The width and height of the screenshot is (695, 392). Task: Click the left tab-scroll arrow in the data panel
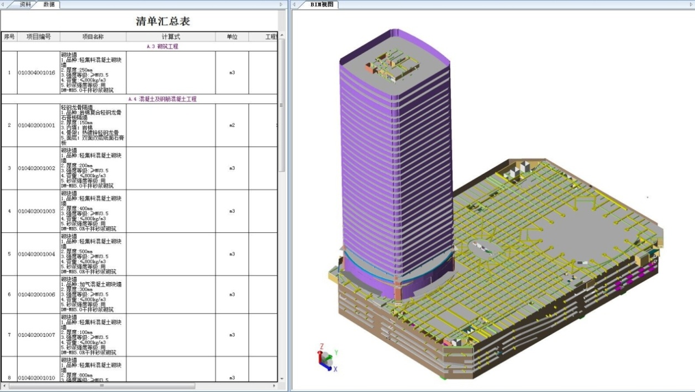click(x=3, y=4)
